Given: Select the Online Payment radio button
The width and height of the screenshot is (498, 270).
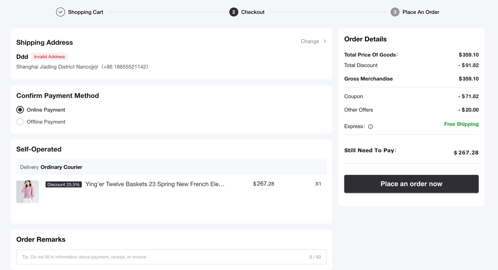Looking at the screenshot, I should coord(20,110).
